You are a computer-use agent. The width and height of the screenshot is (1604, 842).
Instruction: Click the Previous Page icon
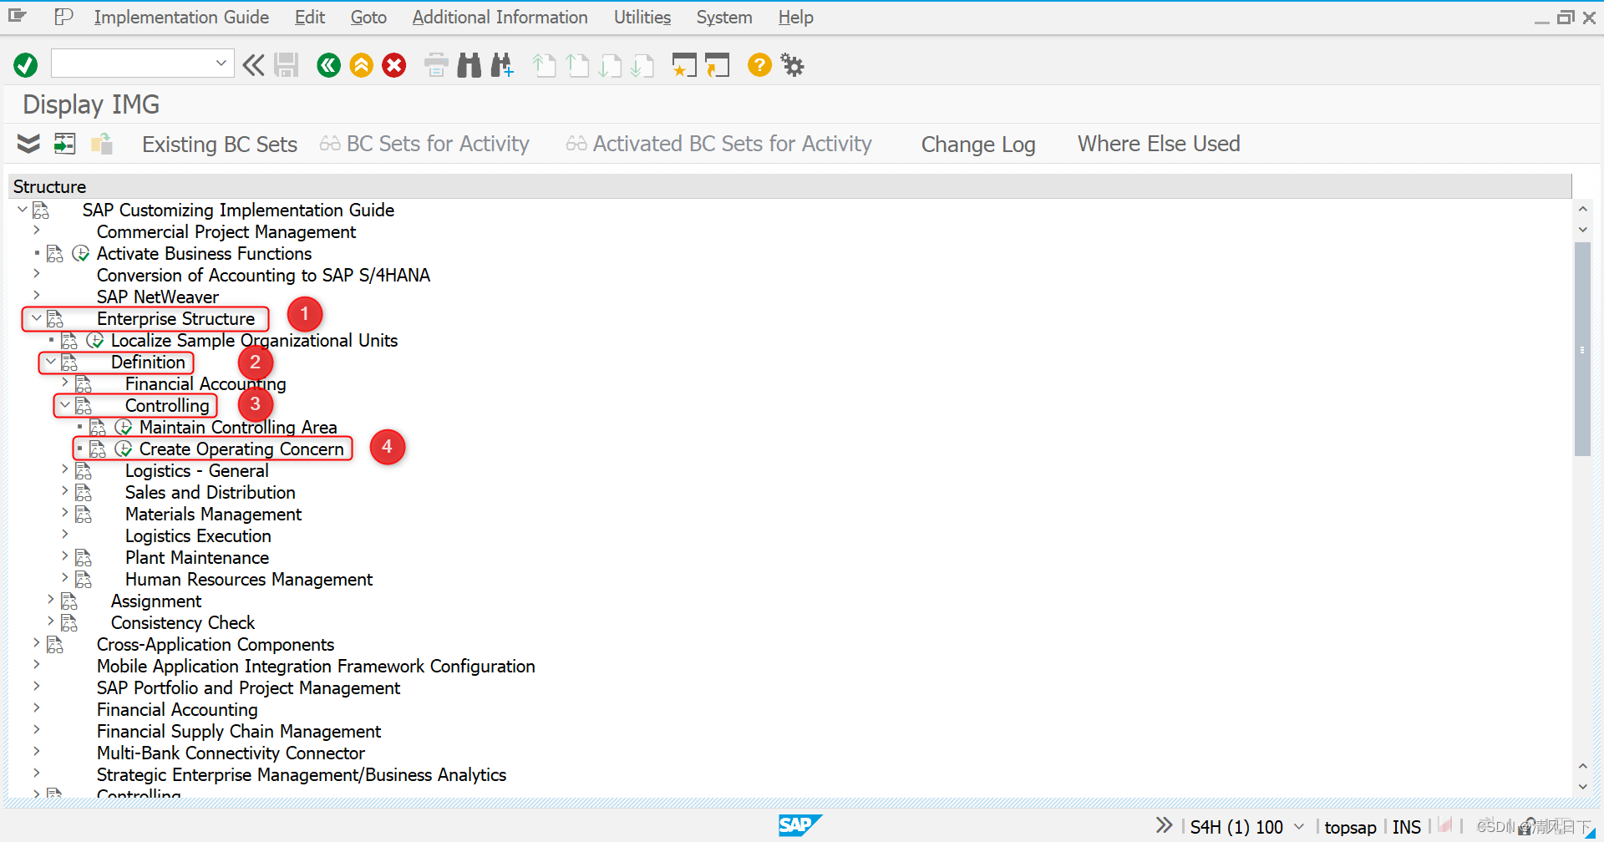point(577,64)
